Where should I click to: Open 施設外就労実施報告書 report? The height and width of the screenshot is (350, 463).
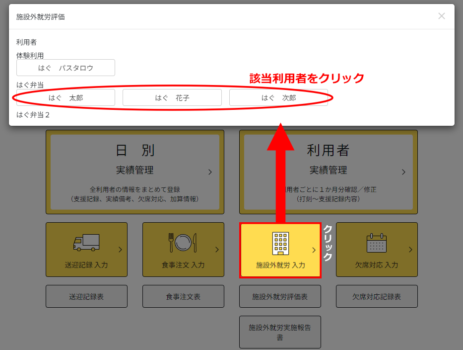(280, 332)
